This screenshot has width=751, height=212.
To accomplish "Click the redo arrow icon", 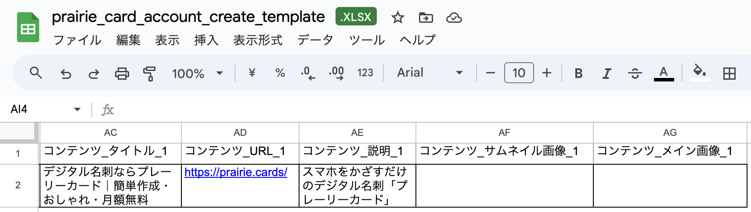I will pos(94,74).
